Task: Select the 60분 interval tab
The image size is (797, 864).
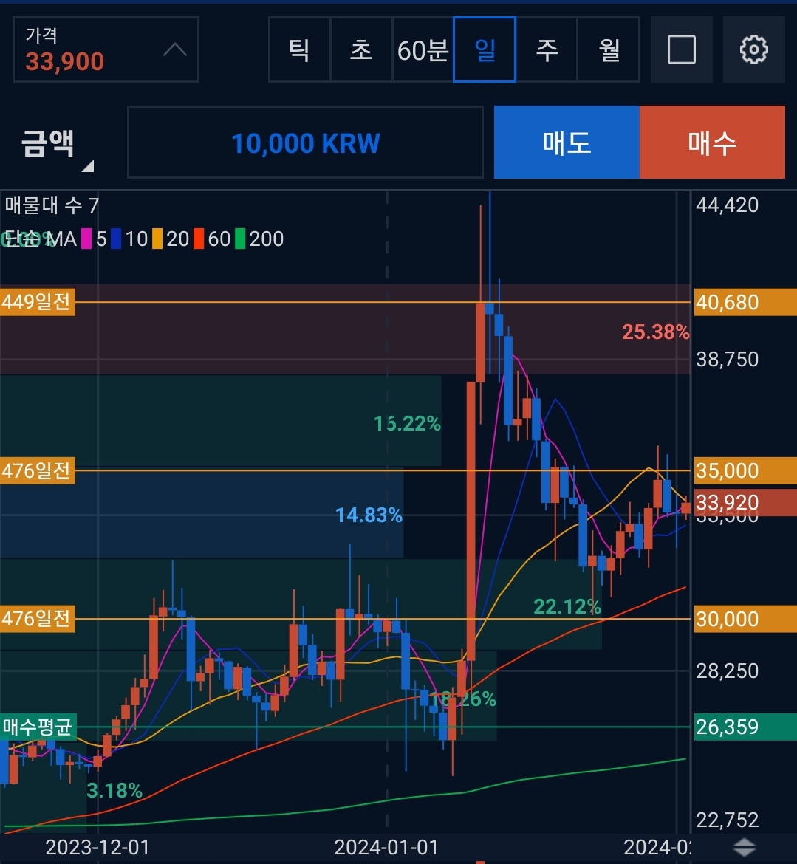Action: 423,49
